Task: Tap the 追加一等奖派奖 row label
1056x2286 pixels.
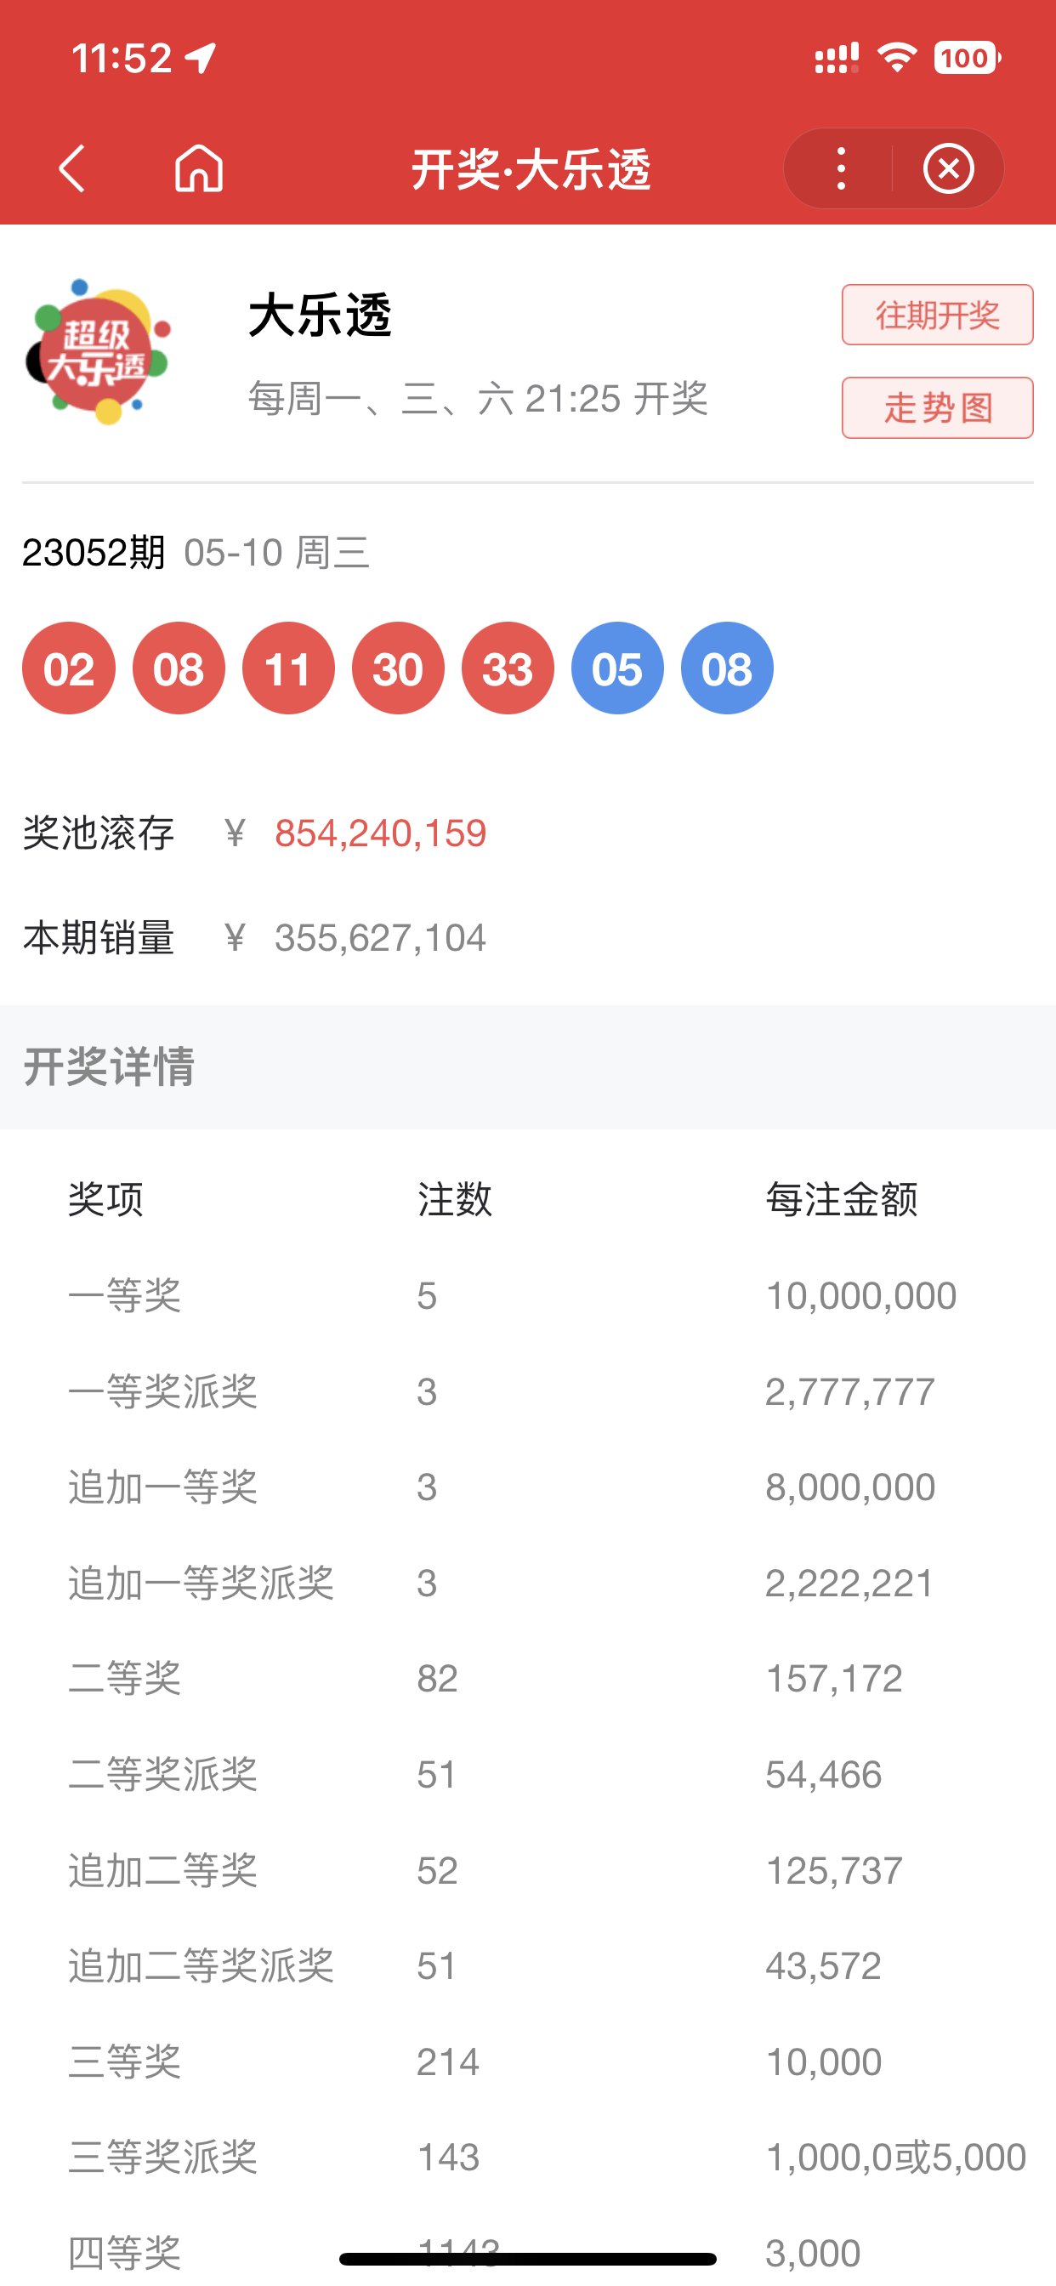Action: point(202,1584)
